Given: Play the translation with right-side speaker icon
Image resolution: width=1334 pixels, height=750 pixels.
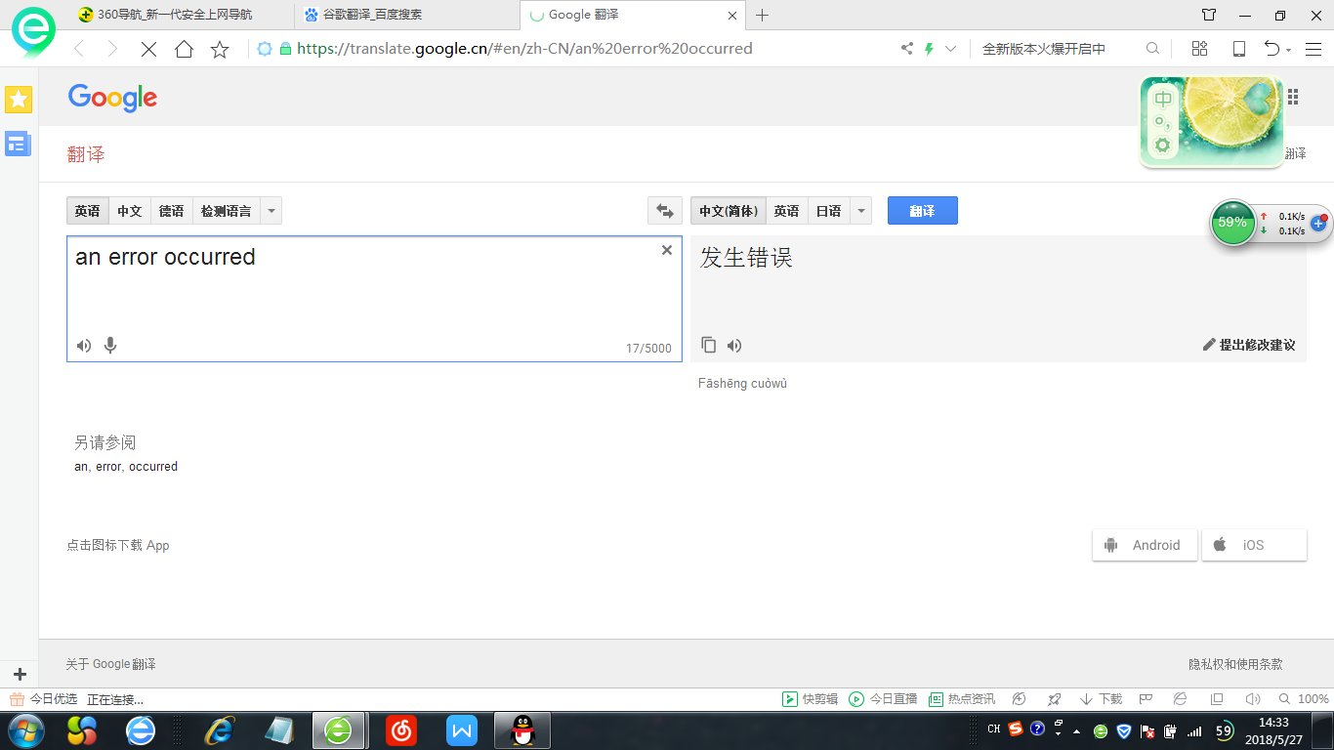Looking at the screenshot, I should pos(734,345).
